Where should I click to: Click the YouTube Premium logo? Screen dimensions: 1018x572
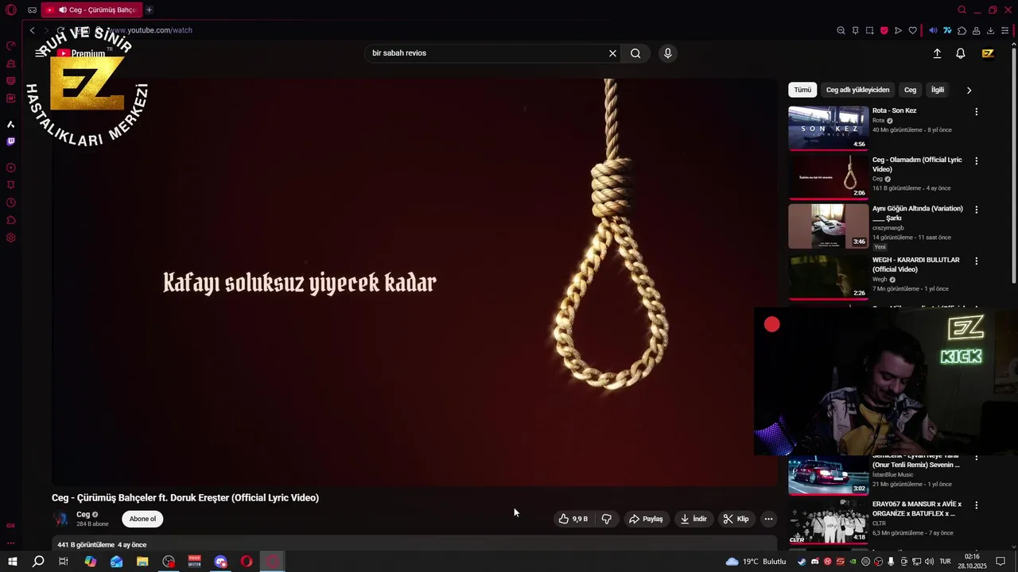[x=82, y=53]
